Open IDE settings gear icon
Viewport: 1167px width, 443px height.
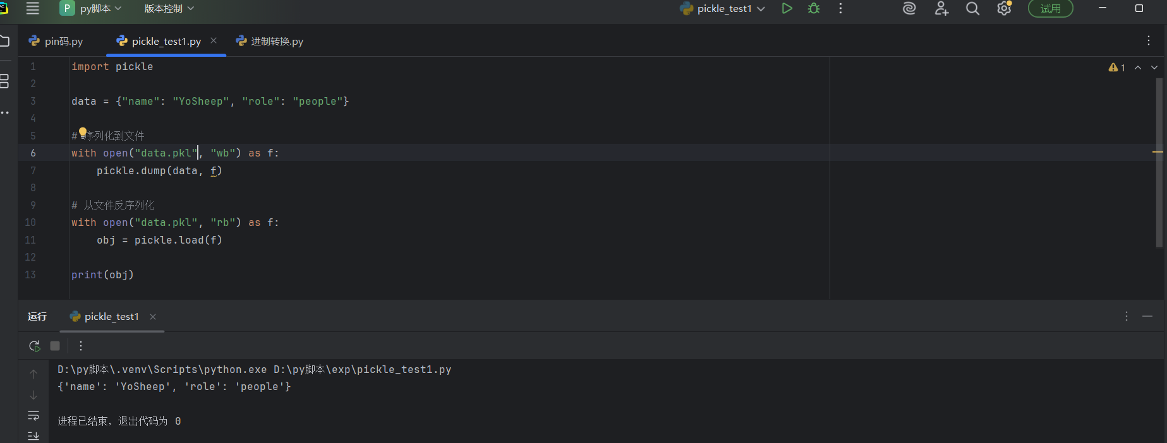tap(1004, 9)
